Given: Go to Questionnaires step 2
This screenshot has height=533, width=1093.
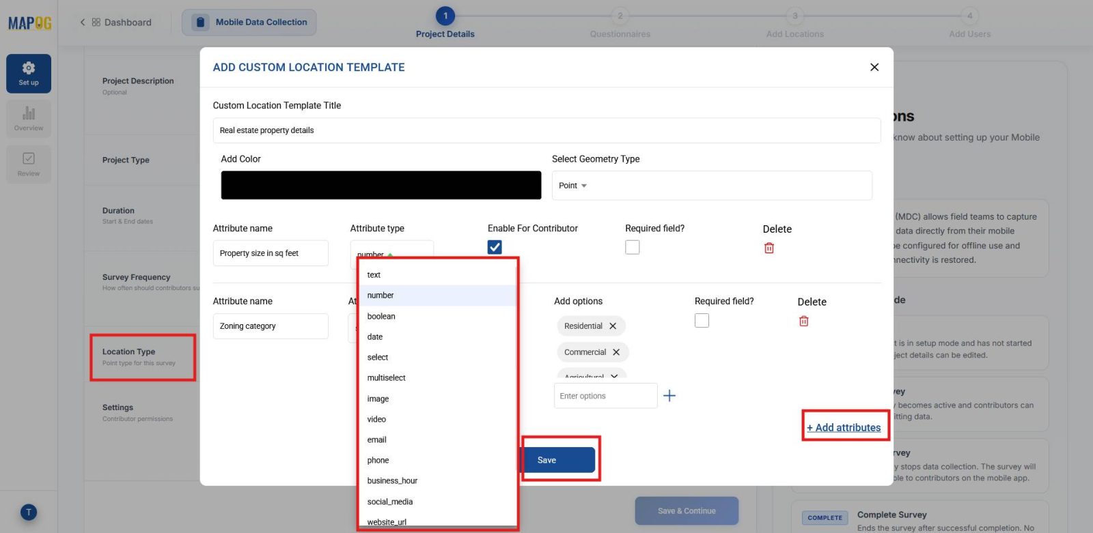Looking at the screenshot, I should click(x=620, y=23).
